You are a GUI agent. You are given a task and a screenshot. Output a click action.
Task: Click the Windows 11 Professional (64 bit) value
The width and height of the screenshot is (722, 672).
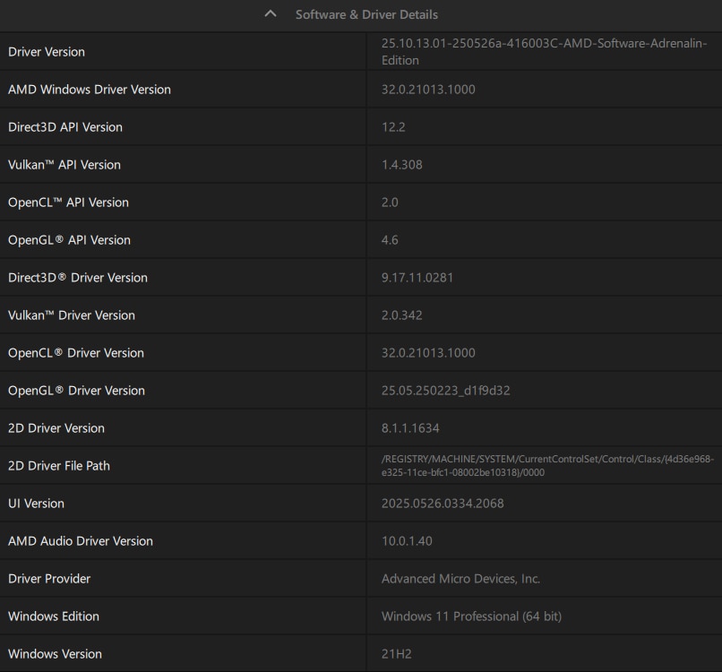click(471, 616)
